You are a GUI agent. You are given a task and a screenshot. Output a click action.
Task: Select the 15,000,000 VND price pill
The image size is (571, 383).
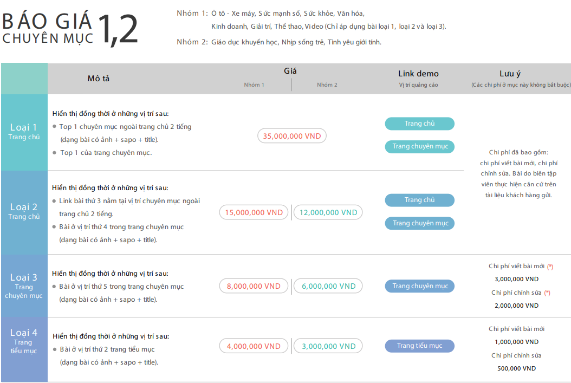tap(254, 212)
